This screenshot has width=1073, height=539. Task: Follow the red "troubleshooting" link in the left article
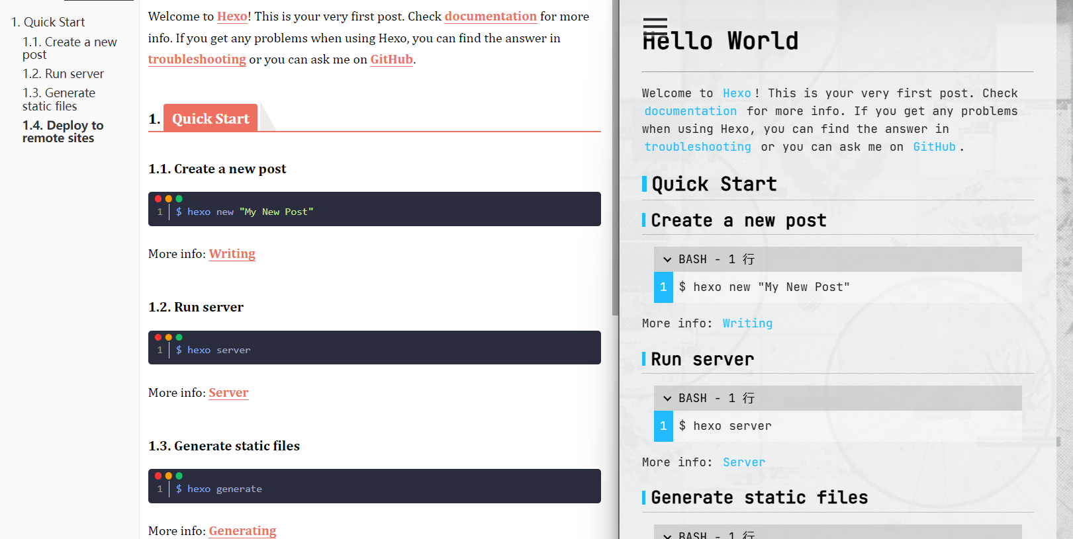(x=197, y=60)
